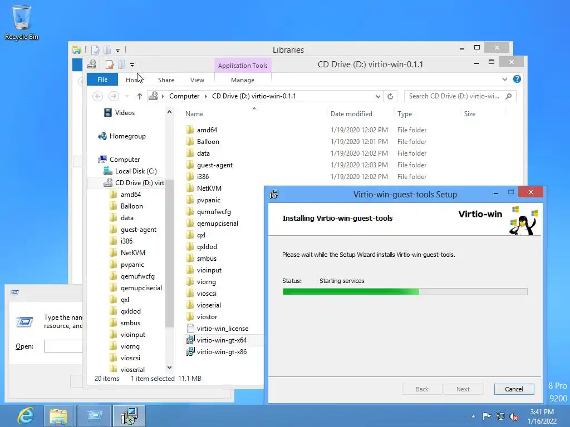Image resolution: width=570 pixels, height=427 pixels.
Task: Open the network tray icon
Action: (x=500, y=416)
